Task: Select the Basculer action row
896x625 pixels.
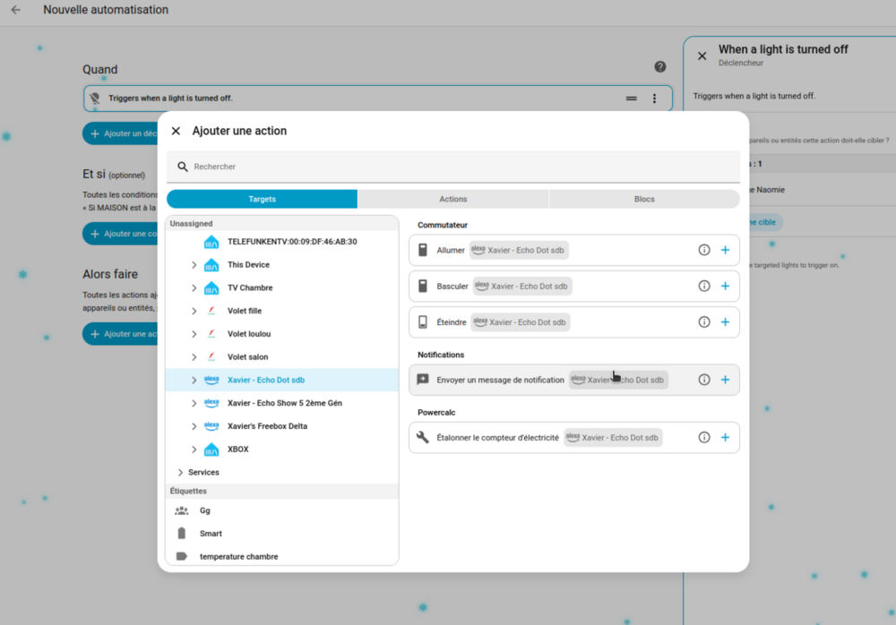Action: tap(574, 287)
